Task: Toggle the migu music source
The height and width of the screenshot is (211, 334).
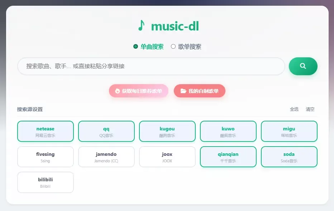Action: pos(289,131)
